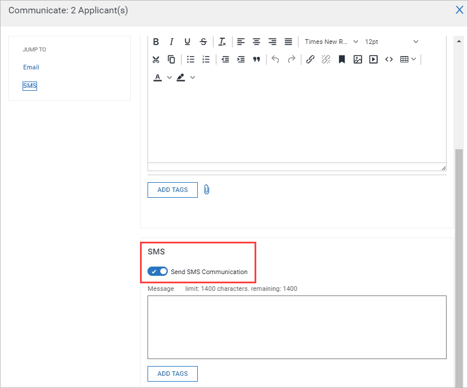The image size is (468, 388).
Task: Remove the link
Action: 326,60
